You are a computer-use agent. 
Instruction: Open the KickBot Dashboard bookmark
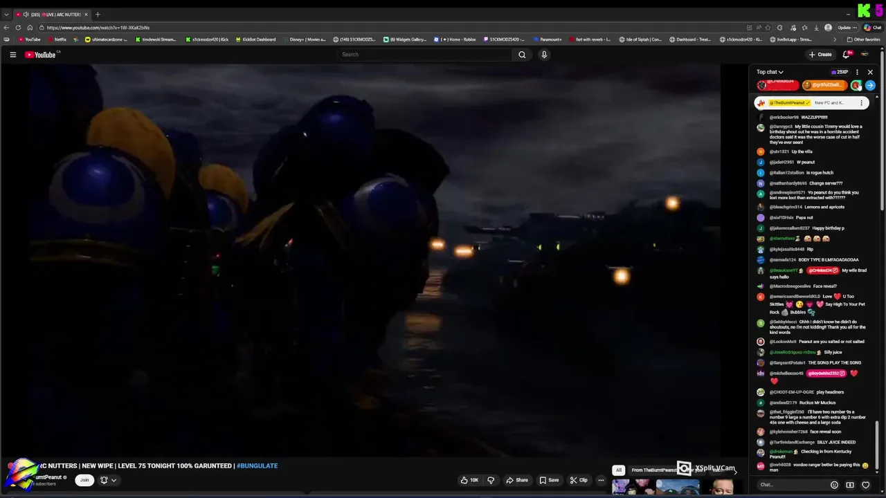point(255,39)
